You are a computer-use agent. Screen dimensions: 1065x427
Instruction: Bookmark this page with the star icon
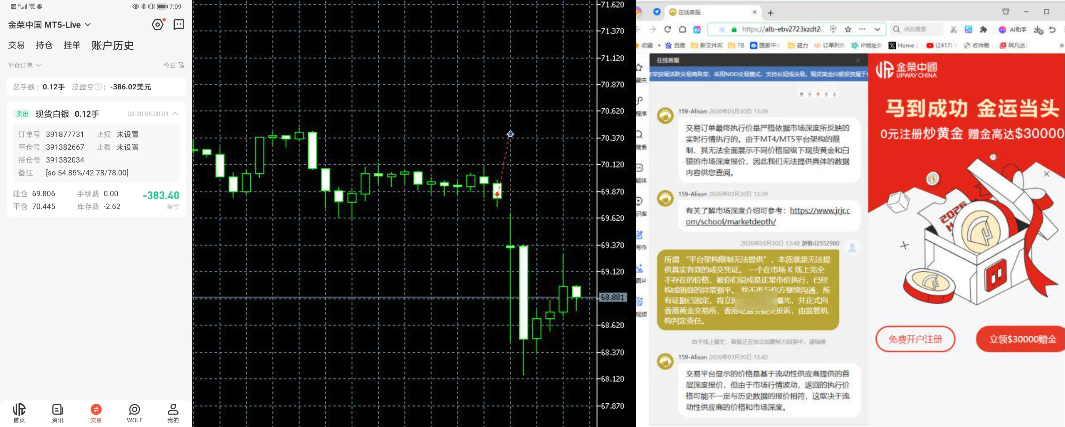848,29
